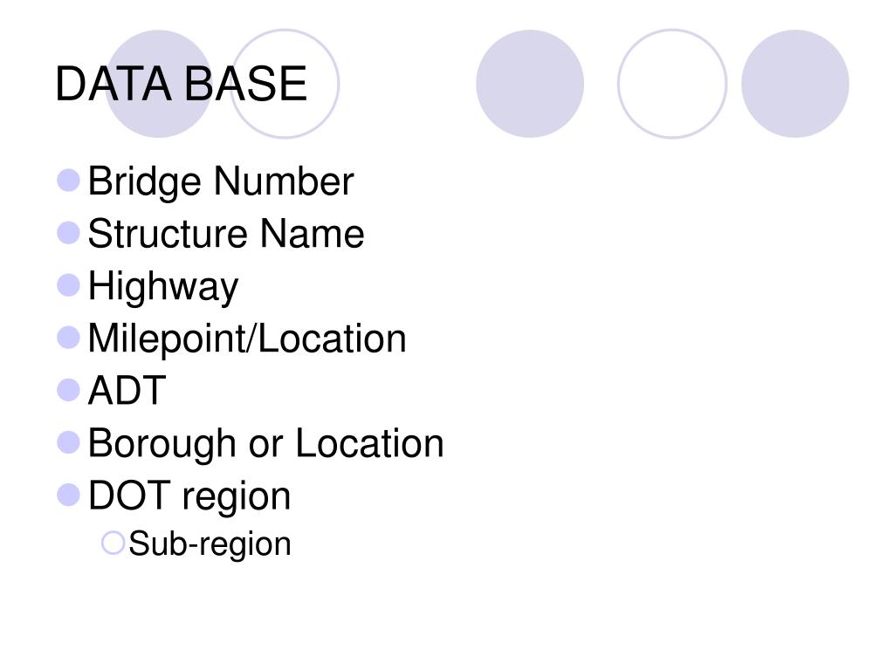Click bullet dot beside Structure Name

click(68, 232)
